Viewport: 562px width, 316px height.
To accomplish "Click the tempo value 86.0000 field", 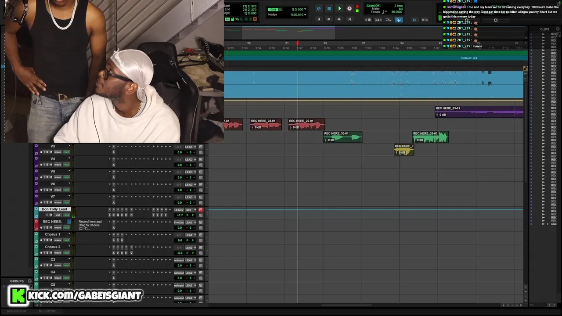I will click(397, 12).
